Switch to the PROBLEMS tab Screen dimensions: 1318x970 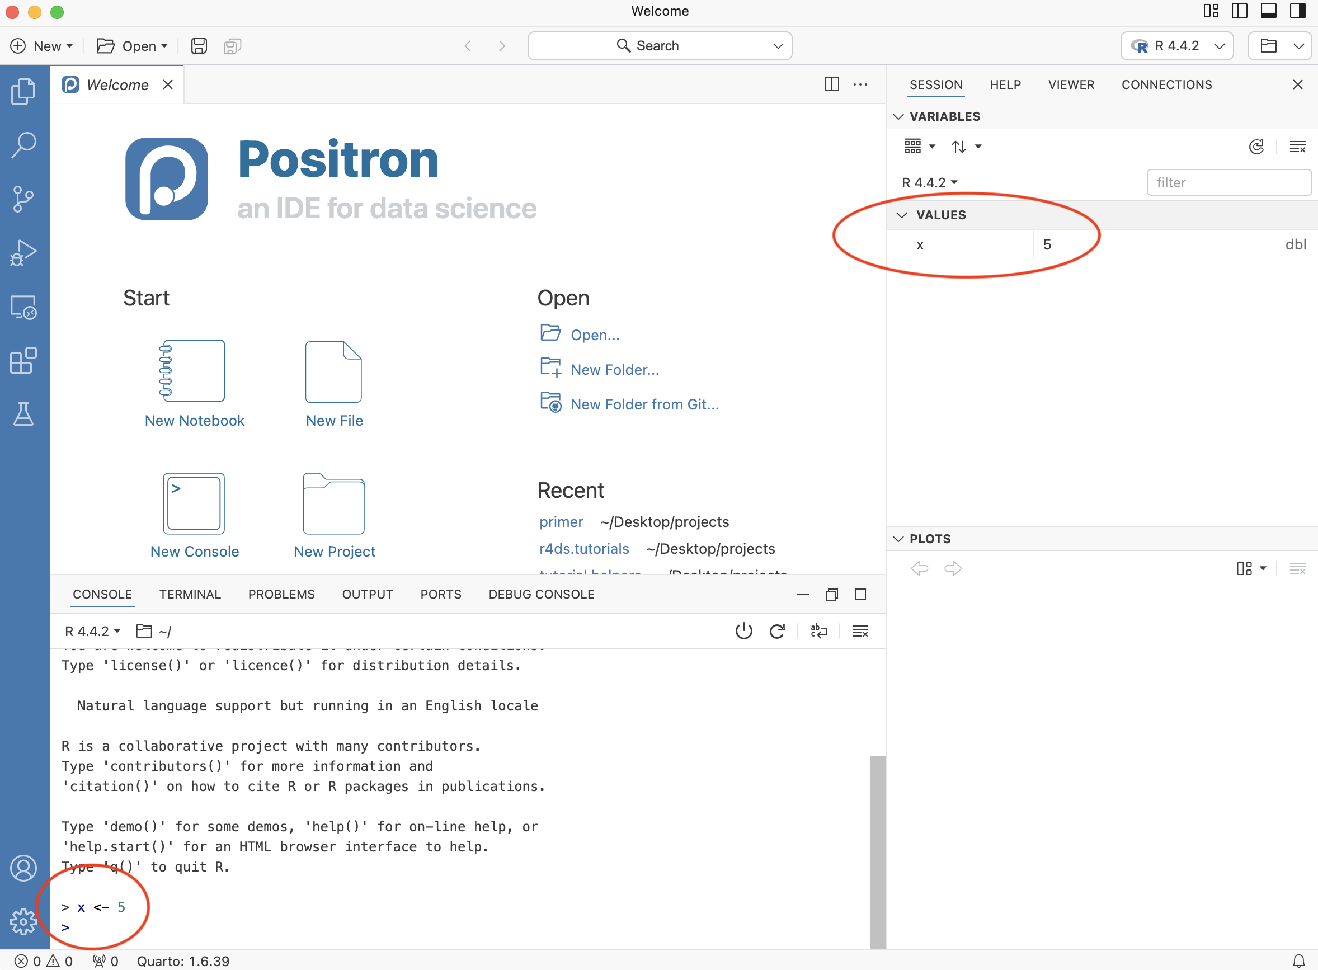pos(281,594)
